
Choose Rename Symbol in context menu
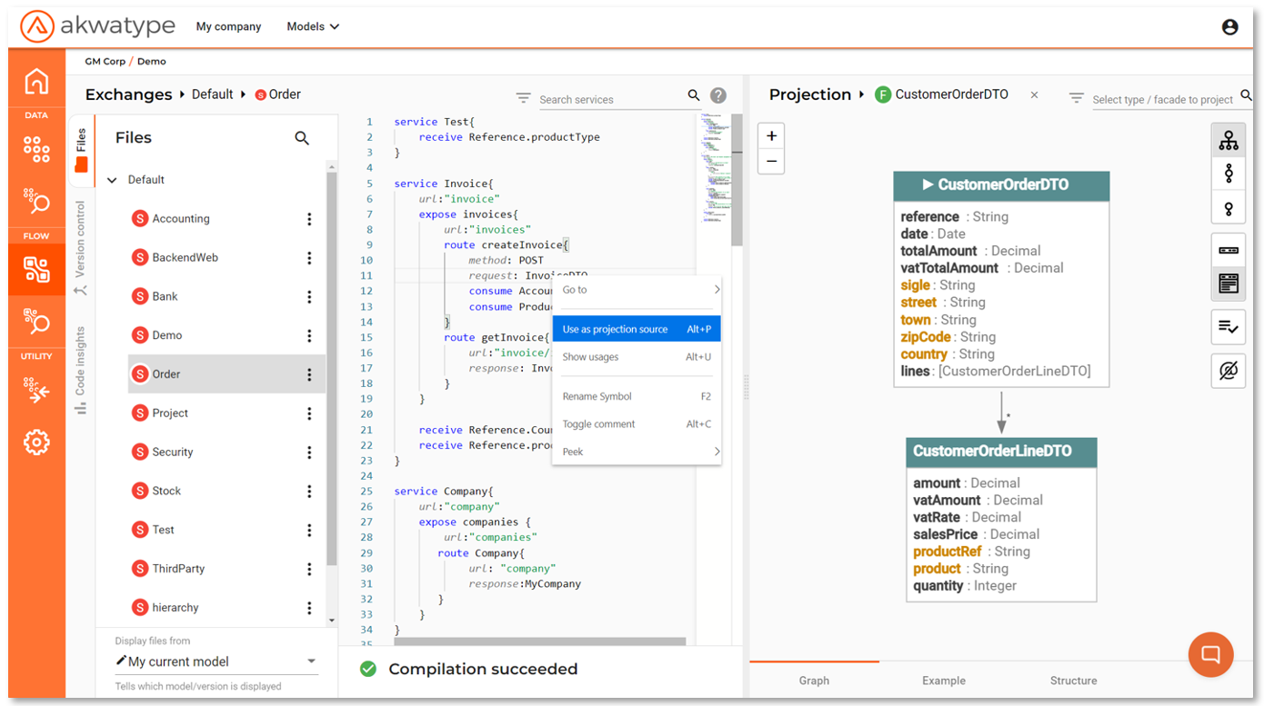click(637, 396)
